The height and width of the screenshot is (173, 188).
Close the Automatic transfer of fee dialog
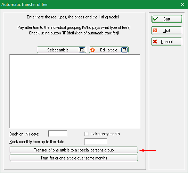coord(182,5)
